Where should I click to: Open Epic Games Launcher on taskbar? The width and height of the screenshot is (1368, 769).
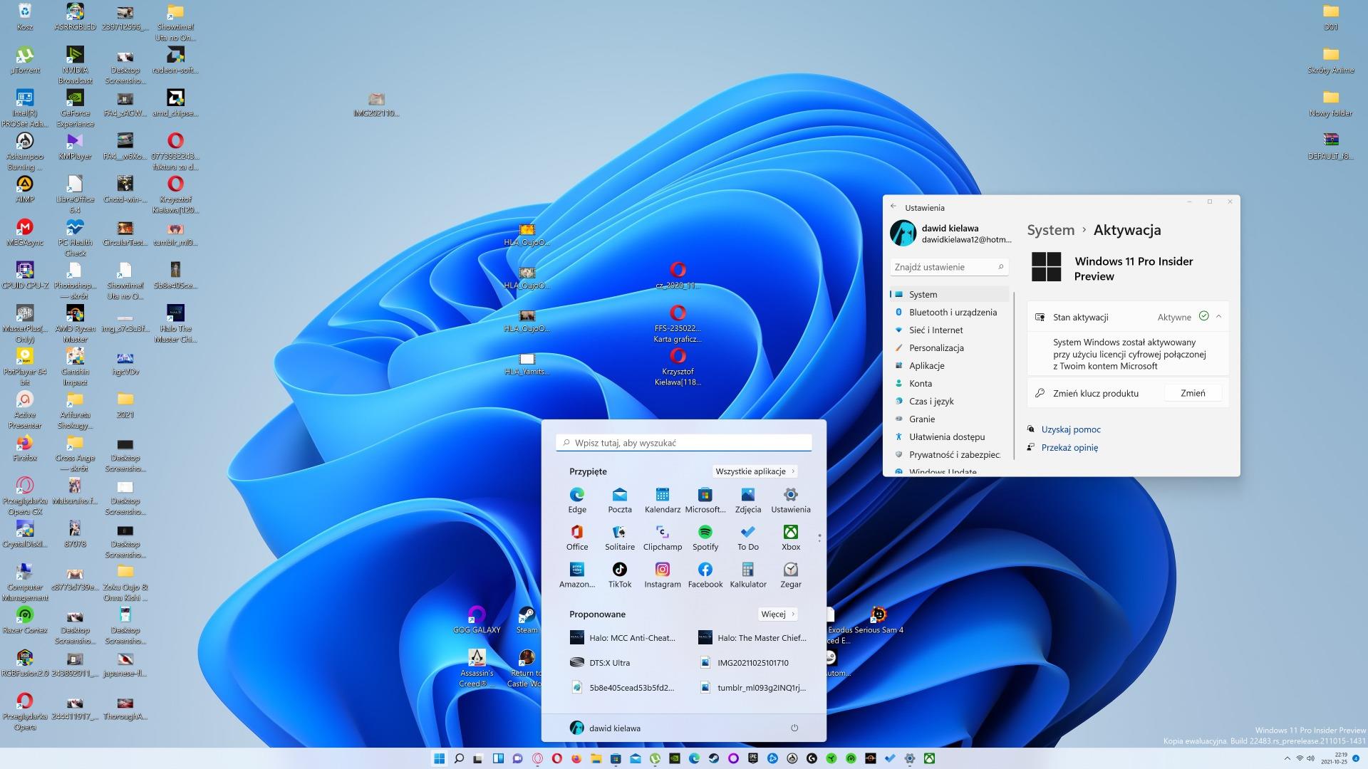pos(753,758)
